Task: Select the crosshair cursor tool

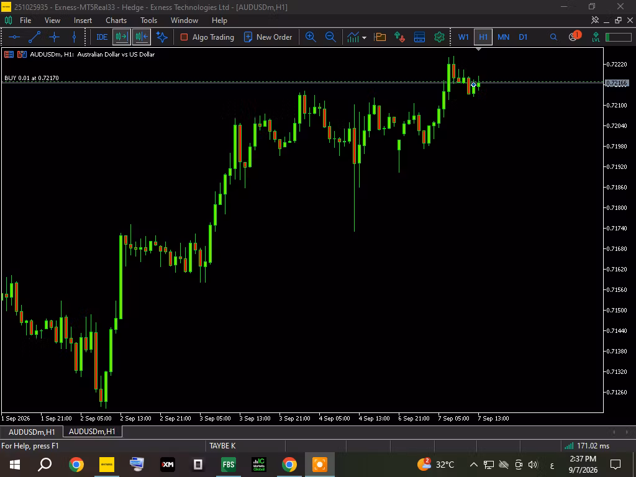Action: point(55,37)
